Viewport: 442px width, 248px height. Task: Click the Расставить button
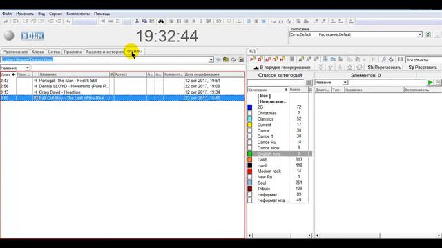click(423, 68)
